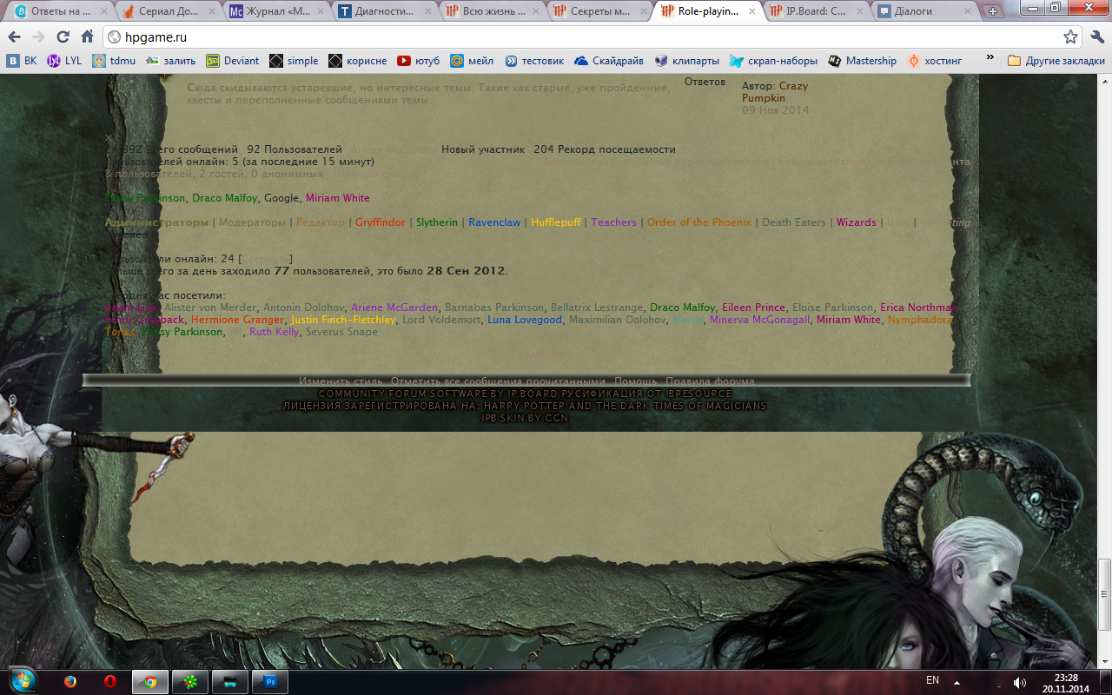Open Firefox from the taskbar
1112x695 pixels.
71,682
